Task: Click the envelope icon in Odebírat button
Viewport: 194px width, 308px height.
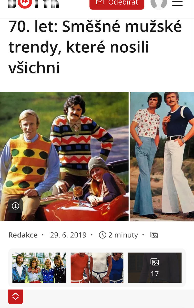Action: pyautogui.click(x=100, y=2)
